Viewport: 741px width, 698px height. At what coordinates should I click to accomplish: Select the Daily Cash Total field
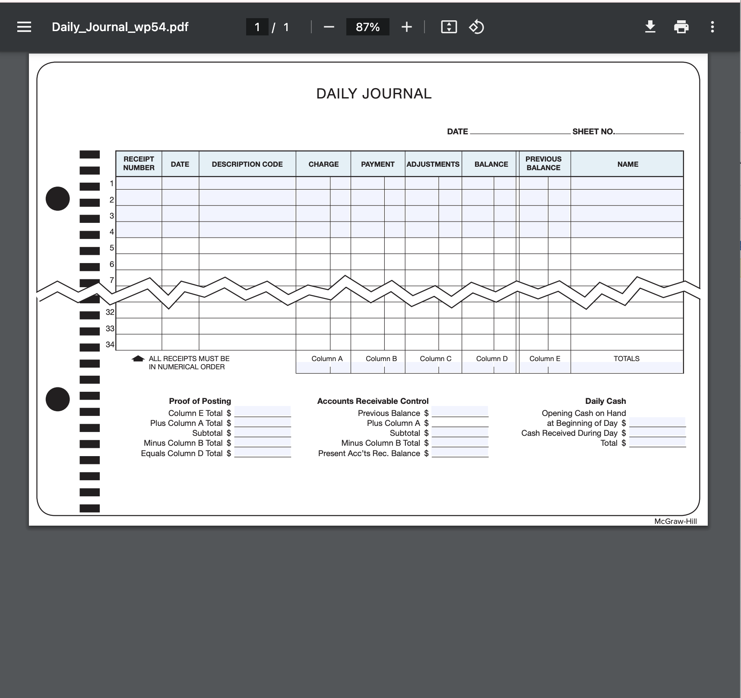(657, 442)
